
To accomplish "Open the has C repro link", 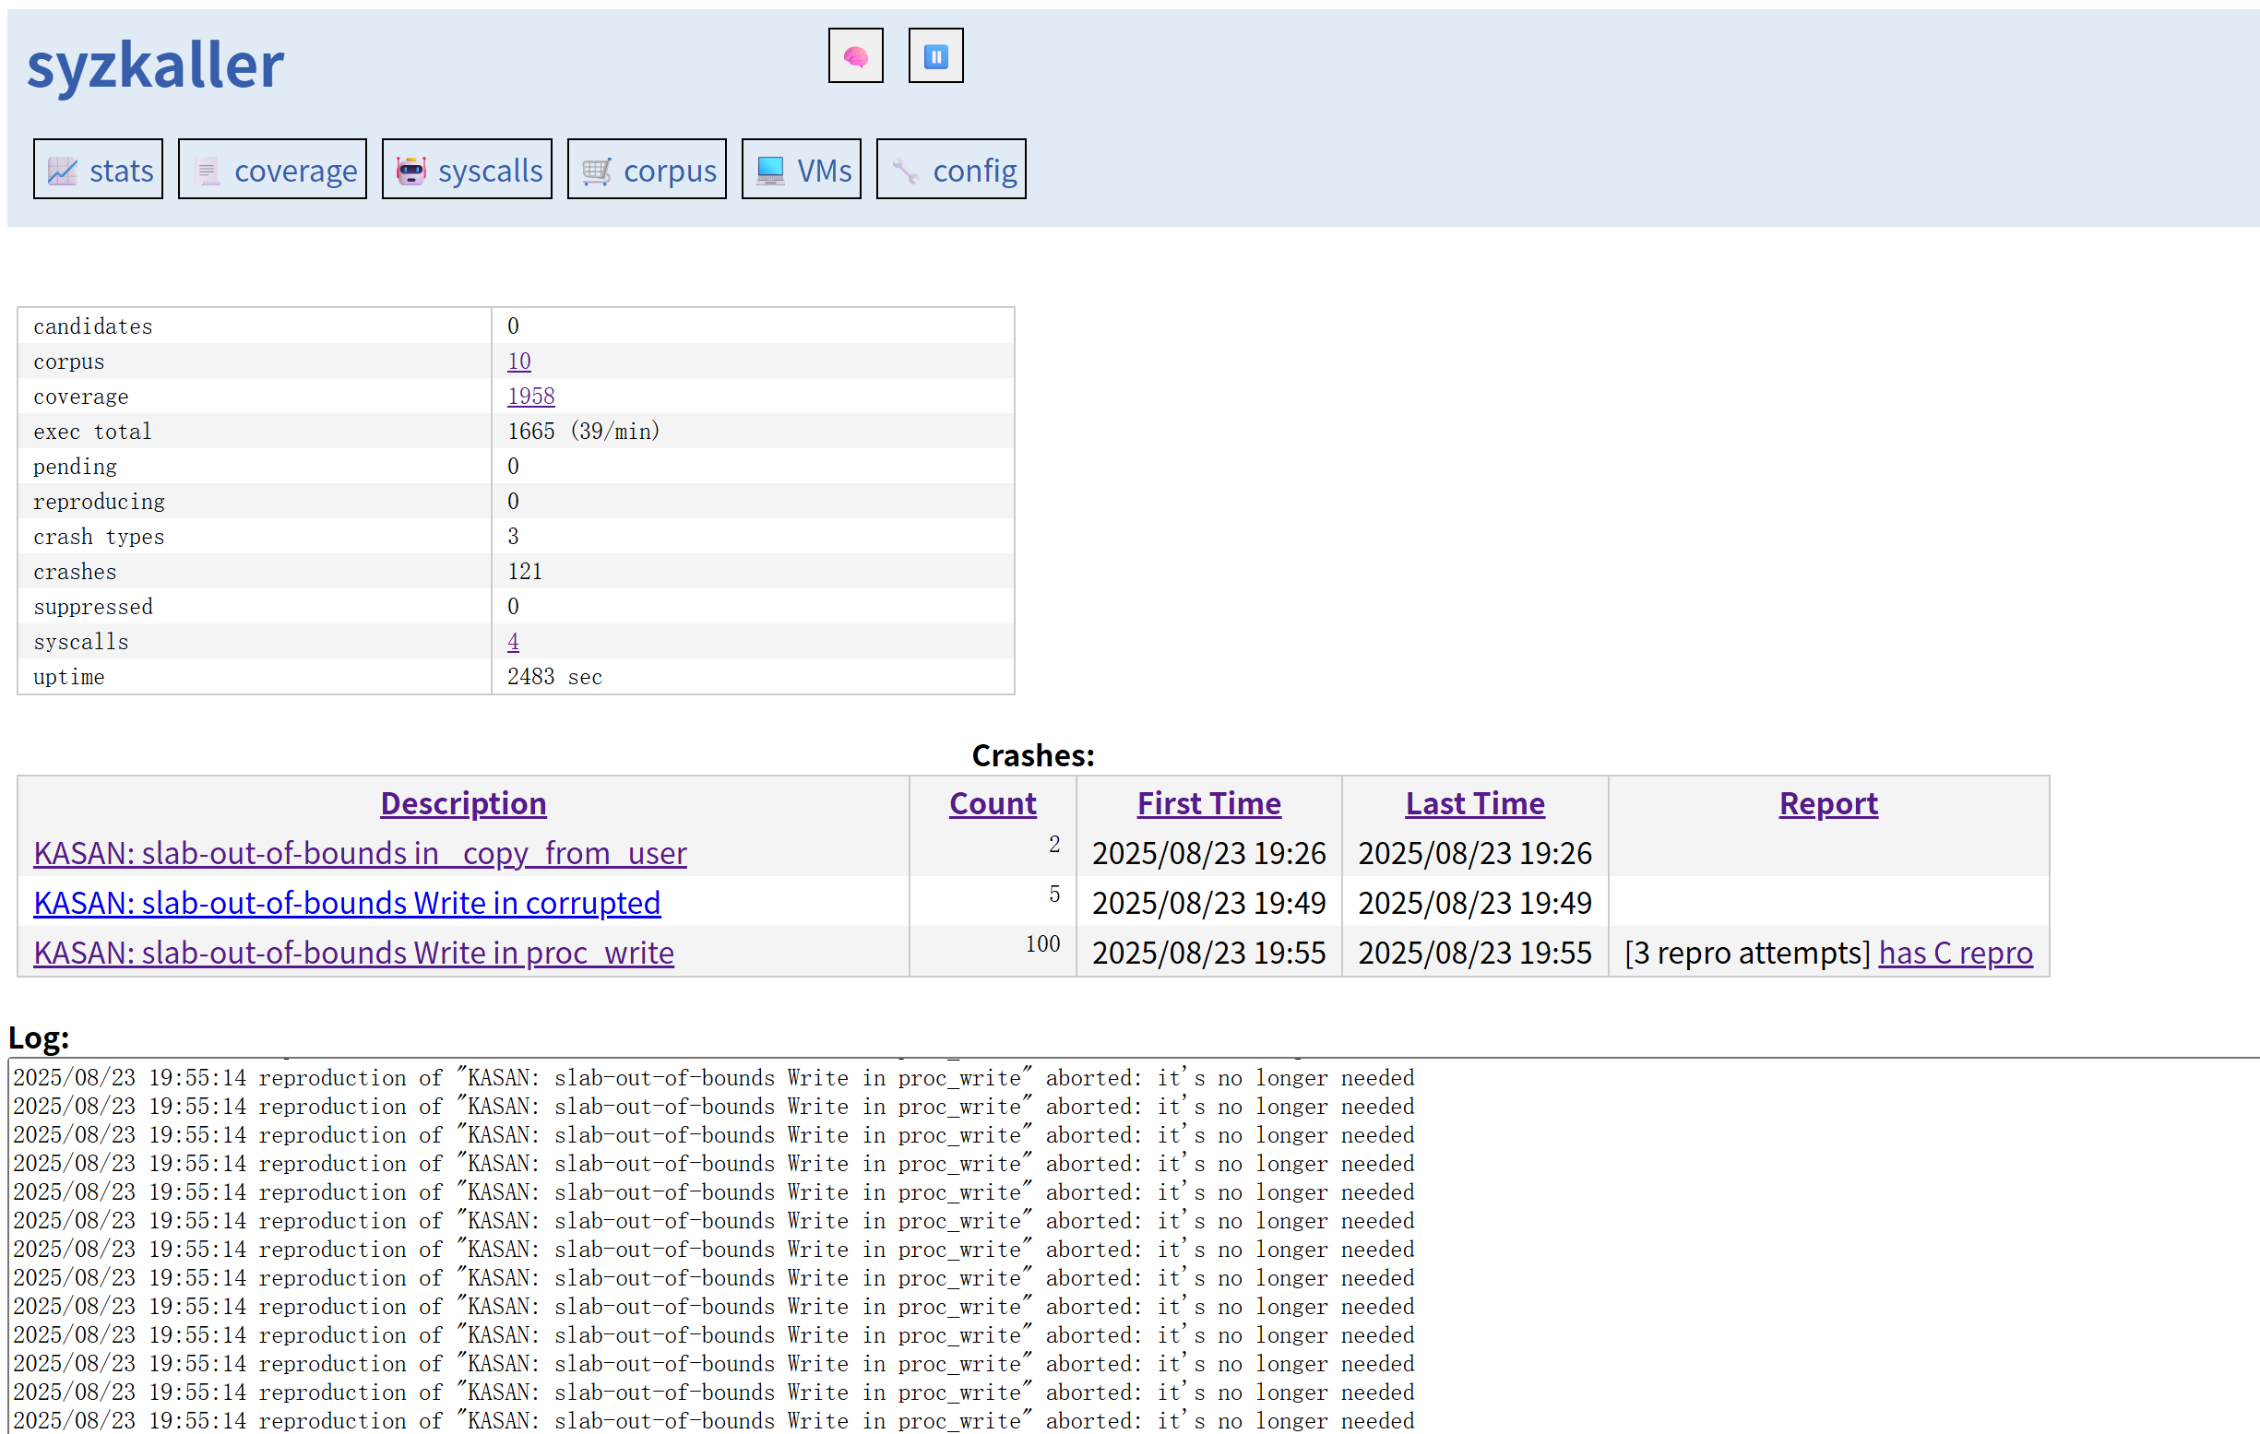I will [x=1955, y=953].
